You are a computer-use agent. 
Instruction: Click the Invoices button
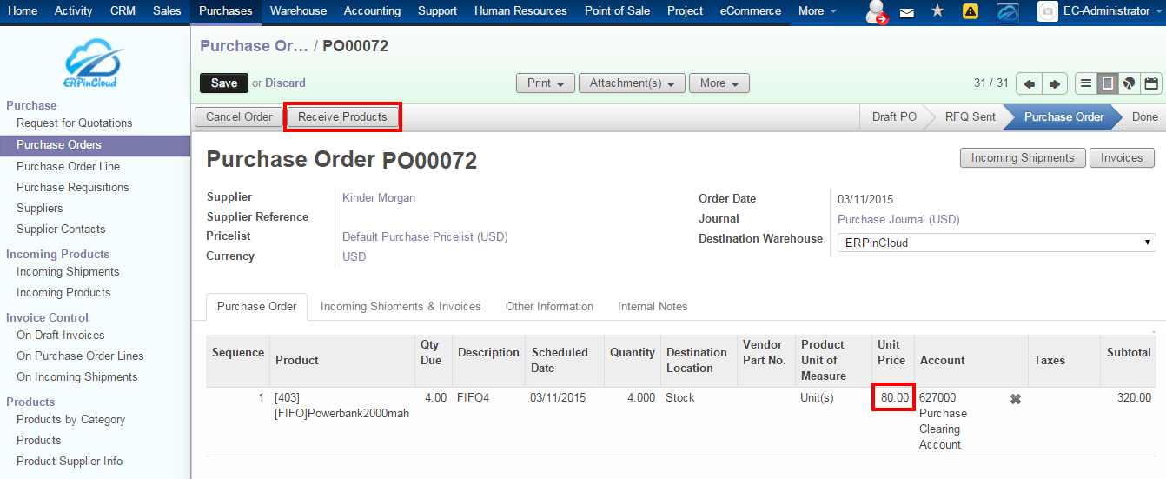(1122, 157)
